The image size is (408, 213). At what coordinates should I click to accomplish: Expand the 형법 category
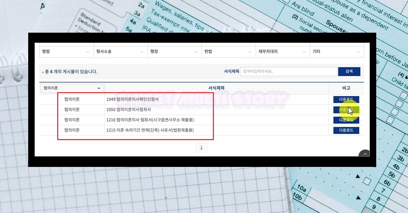(x=66, y=51)
